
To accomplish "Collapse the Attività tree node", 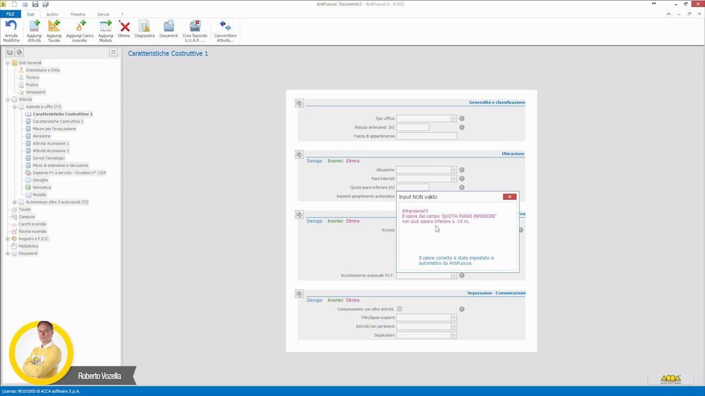I will click(x=8, y=100).
